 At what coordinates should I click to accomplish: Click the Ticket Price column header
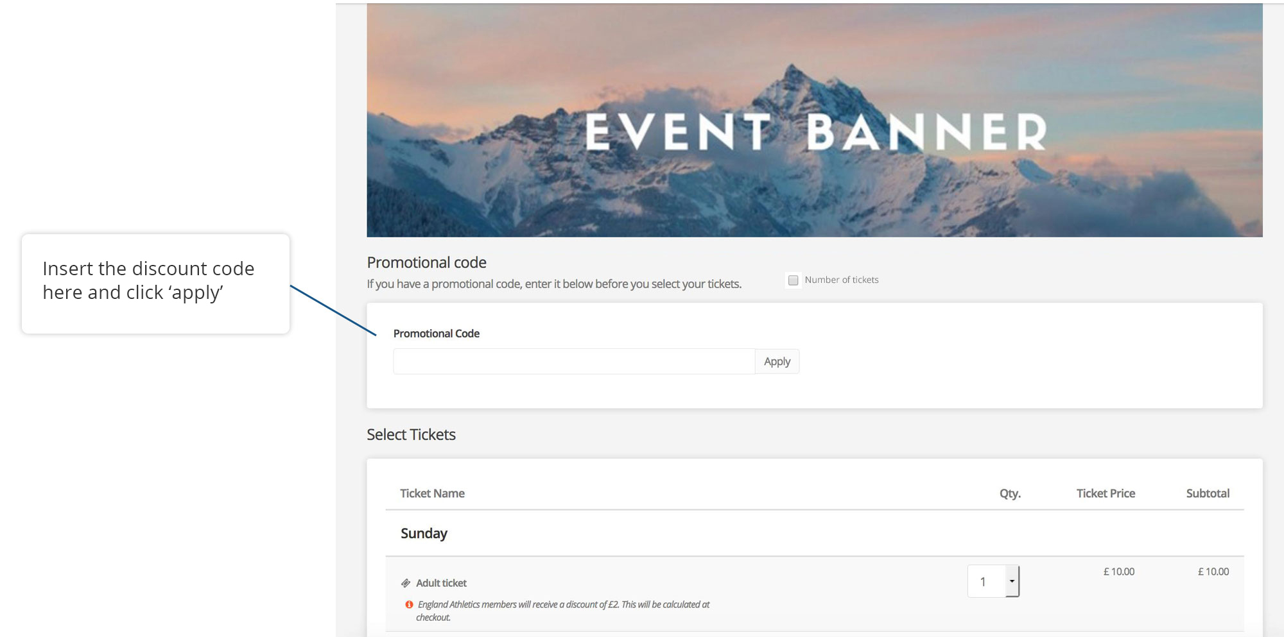1106,493
